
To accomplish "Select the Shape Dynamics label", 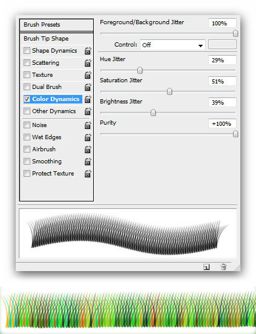I will click(x=54, y=51).
